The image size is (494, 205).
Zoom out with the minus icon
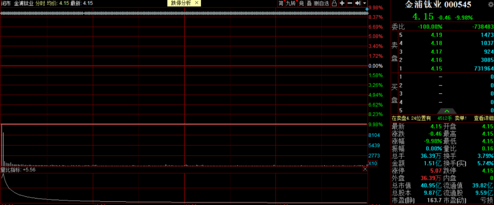point(350,3)
